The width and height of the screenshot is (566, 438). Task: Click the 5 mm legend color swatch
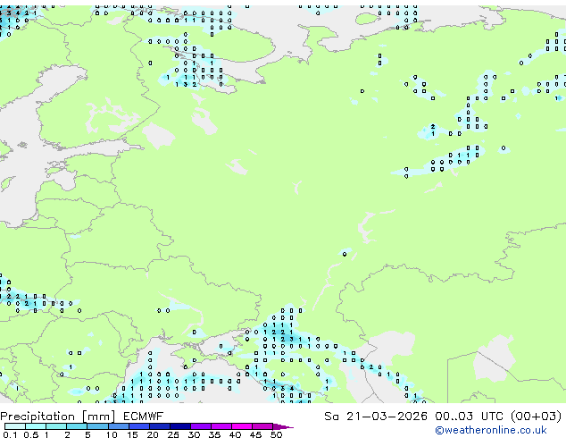tap(97, 426)
